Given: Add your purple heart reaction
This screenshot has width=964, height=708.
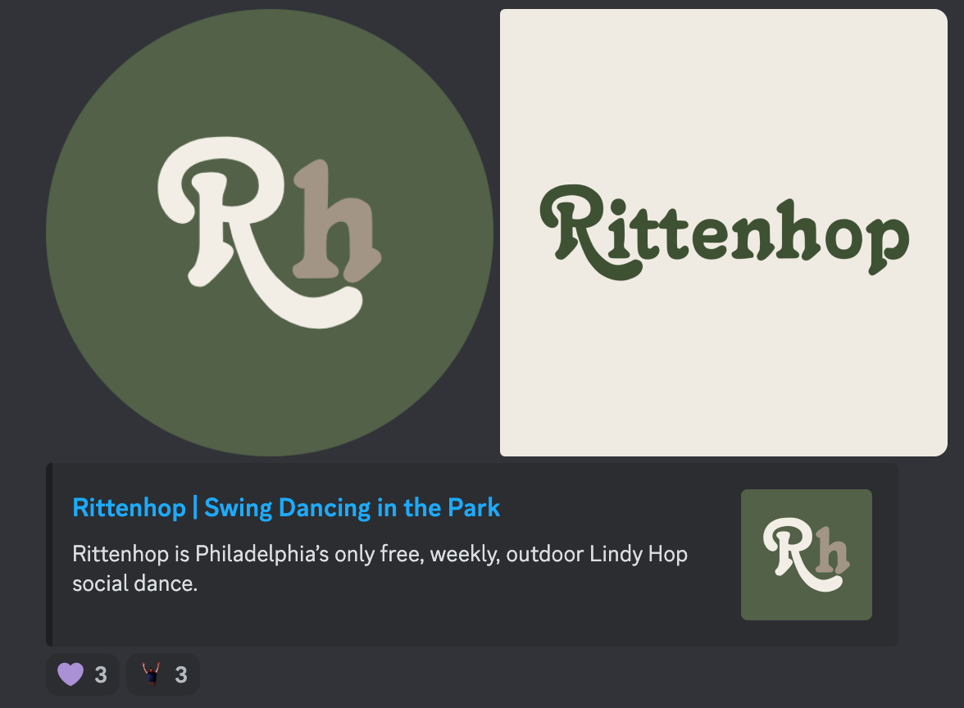Looking at the screenshot, I should click(x=82, y=674).
